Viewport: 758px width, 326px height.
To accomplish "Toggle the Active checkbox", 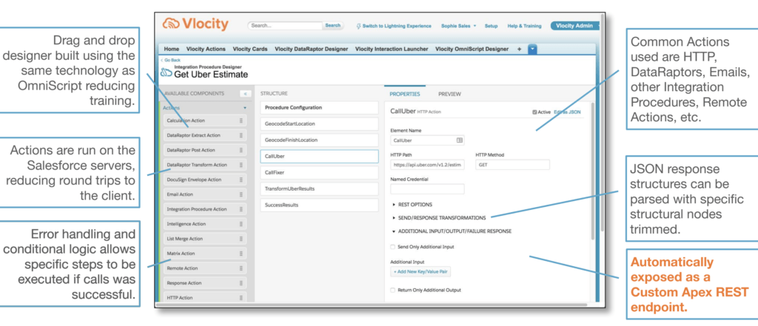I will tap(534, 112).
